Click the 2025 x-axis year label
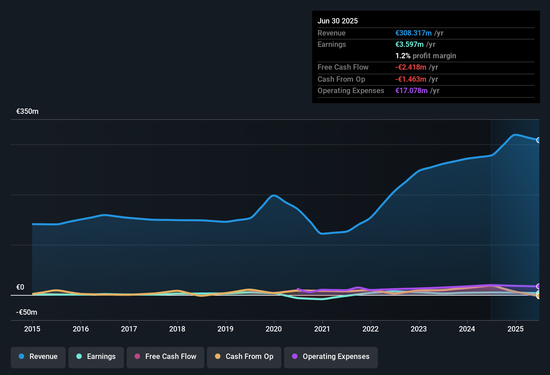Screen dimensions: 550x375 [515, 329]
